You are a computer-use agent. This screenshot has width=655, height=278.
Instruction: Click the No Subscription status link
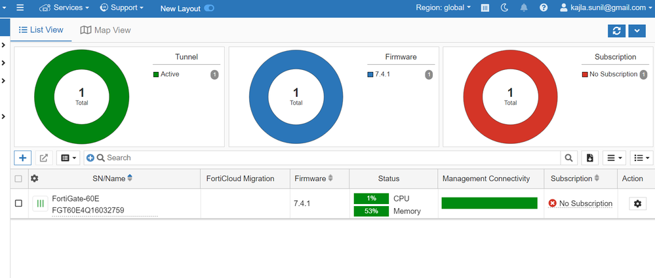586,203
